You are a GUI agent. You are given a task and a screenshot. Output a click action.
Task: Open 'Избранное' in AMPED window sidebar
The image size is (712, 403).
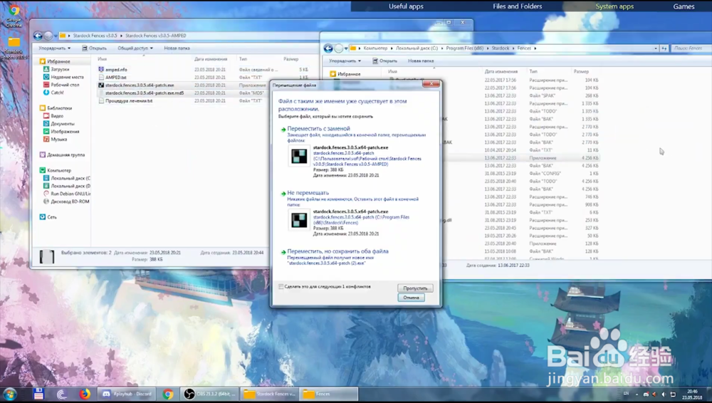(x=58, y=61)
